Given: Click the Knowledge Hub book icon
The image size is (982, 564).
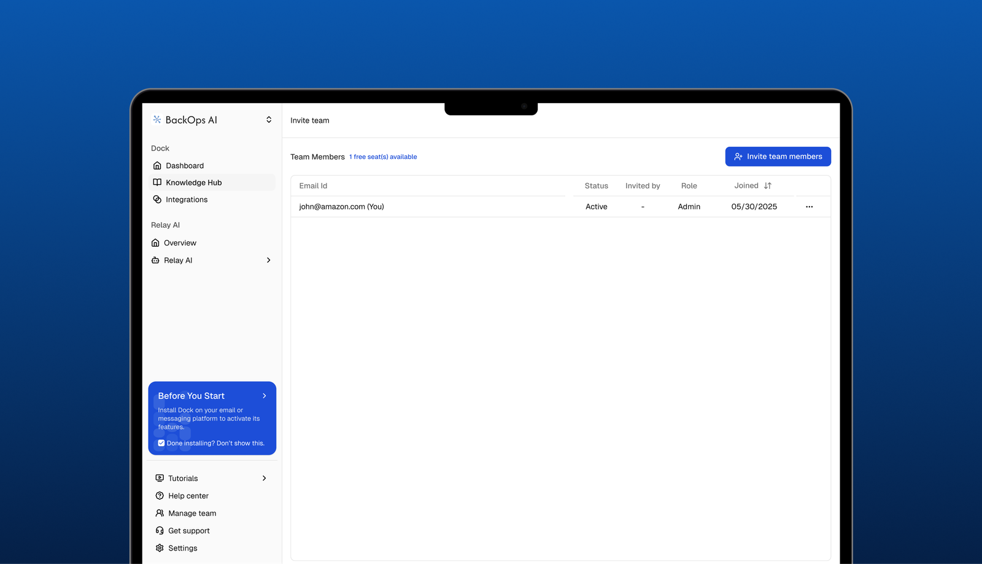Looking at the screenshot, I should coord(157,182).
